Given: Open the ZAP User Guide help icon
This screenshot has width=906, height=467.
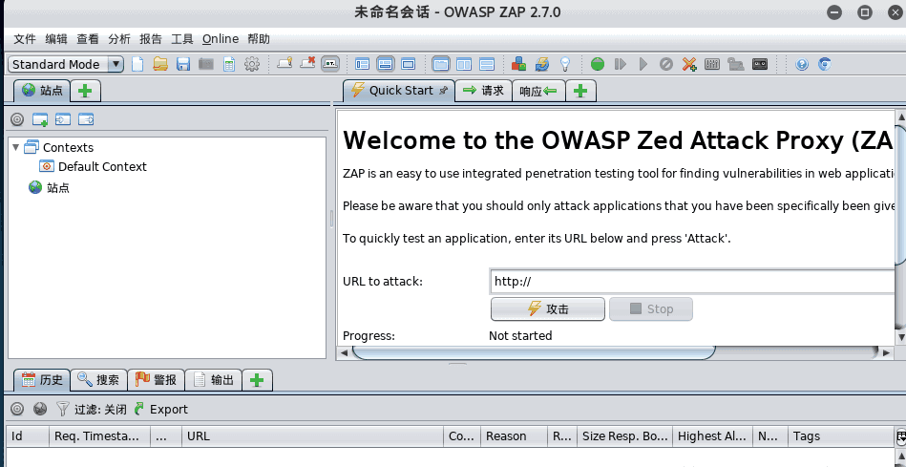Looking at the screenshot, I should pos(802,64).
